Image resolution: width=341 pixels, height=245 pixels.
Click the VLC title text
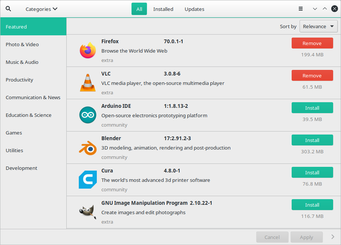(x=106, y=74)
